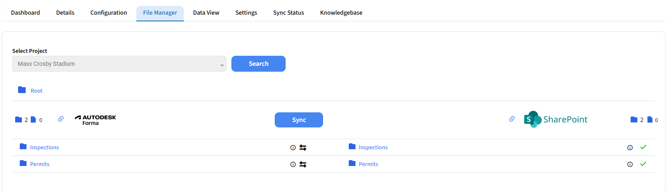671x192 pixels.
Task: Click info icon for SharePoint Inspections folder
Action: (x=630, y=148)
